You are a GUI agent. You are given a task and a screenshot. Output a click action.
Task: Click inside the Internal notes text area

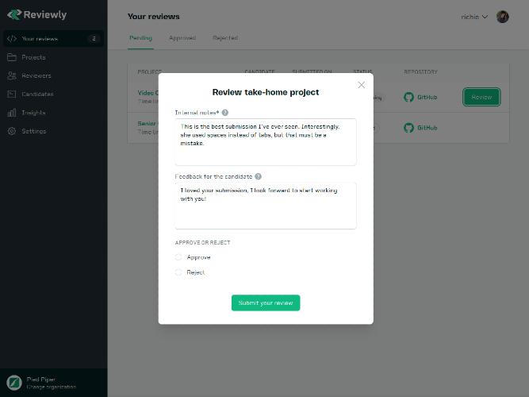tap(266, 142)
